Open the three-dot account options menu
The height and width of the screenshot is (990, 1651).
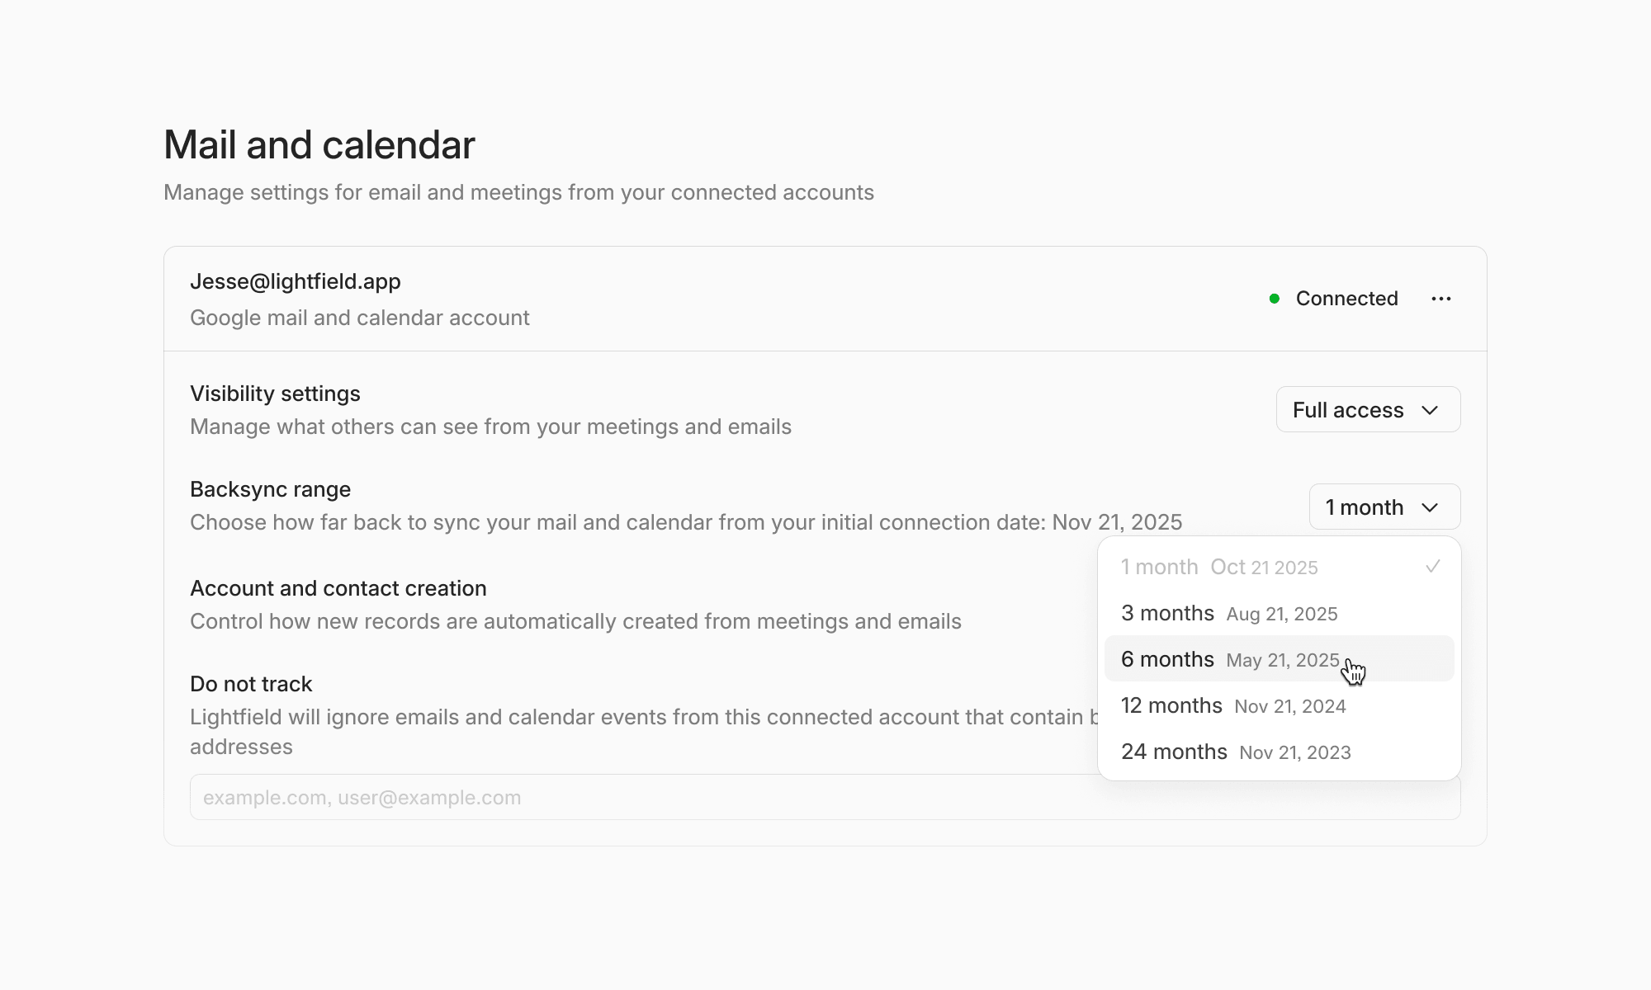click(1441, 299)
